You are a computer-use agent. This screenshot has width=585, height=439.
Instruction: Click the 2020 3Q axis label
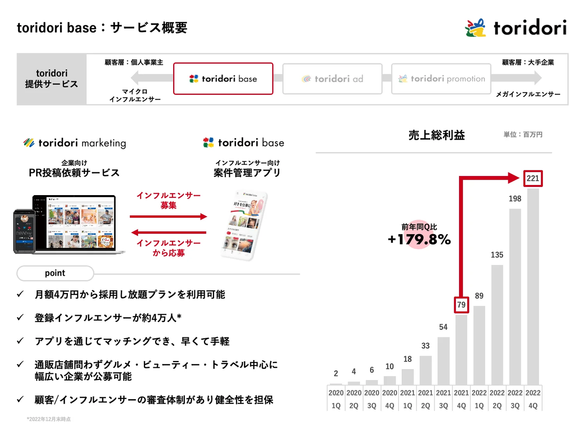pos(372,399)
